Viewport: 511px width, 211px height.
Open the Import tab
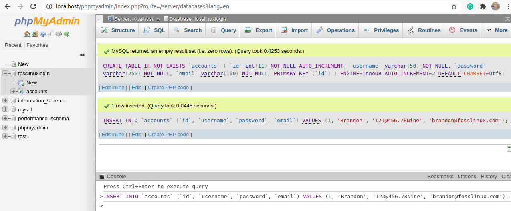coord(294,30)
